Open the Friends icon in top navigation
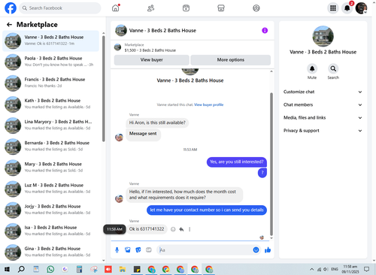This screenshot has width=376, height=275. click(x=150, y=8)
